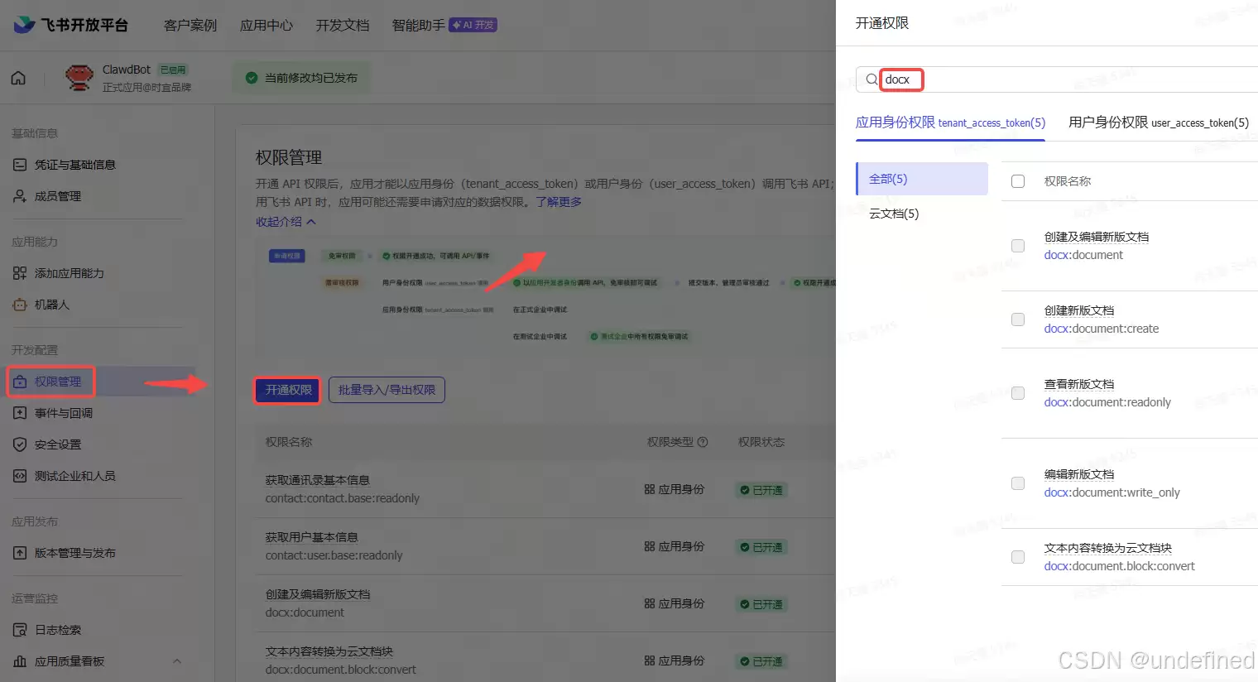Switch to the 用户身份权限 tab
The image size is (1258, 682).
click(1156, 122)
